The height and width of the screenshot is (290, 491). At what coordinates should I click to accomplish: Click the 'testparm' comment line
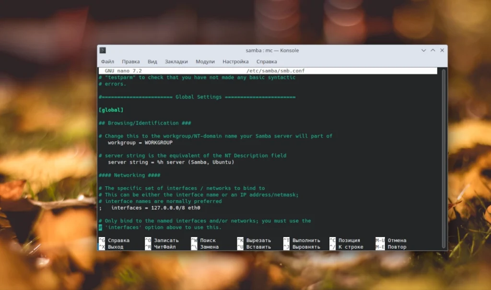[x=197, y=78]
